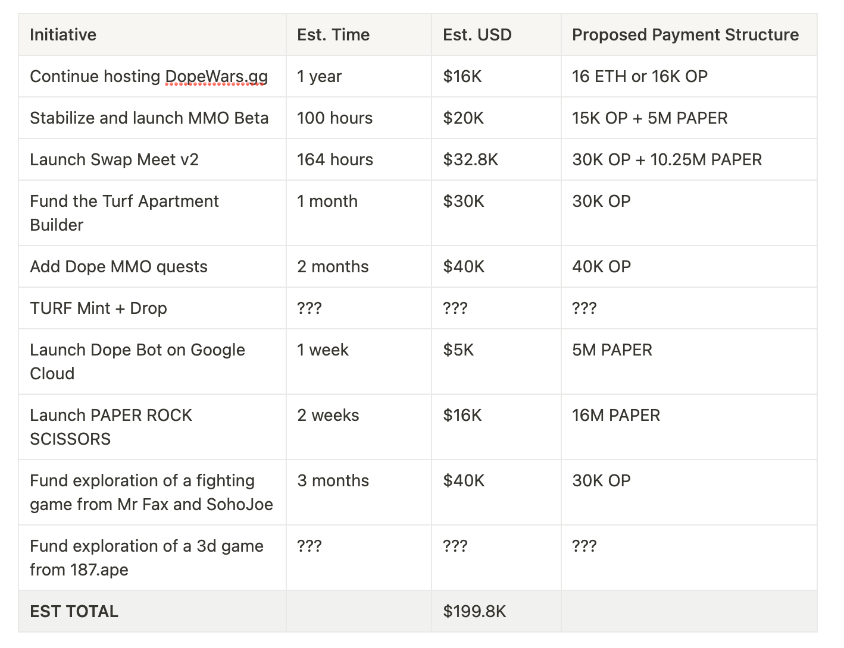Screen dimensions: 844x648
Task: Click the 'Proposed Payment Structure' header
Action: (689, 34)
